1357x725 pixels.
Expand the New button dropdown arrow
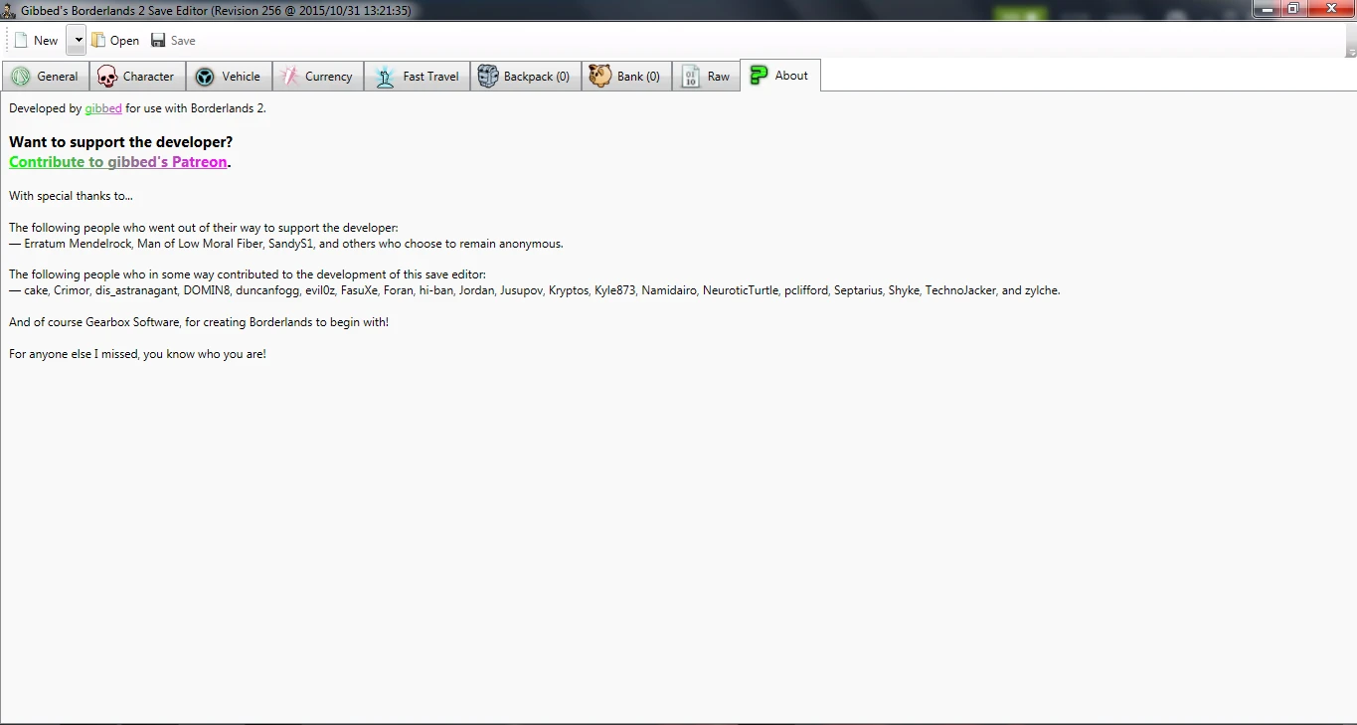click(75, 40)
